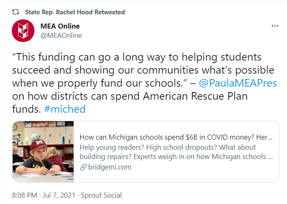Open the @PaulaMEAPres mention
Screen dimensions: 287x204
pyautogui.click(x=238, y=83)
